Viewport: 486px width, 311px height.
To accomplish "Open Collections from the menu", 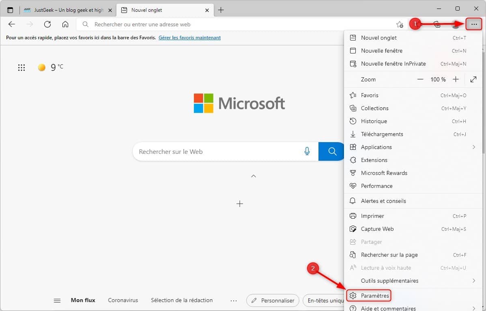I will pyautogui.click(x=413, y=108).
